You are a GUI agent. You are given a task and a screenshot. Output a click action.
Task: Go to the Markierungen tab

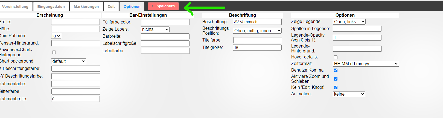(x=86, y=7)
